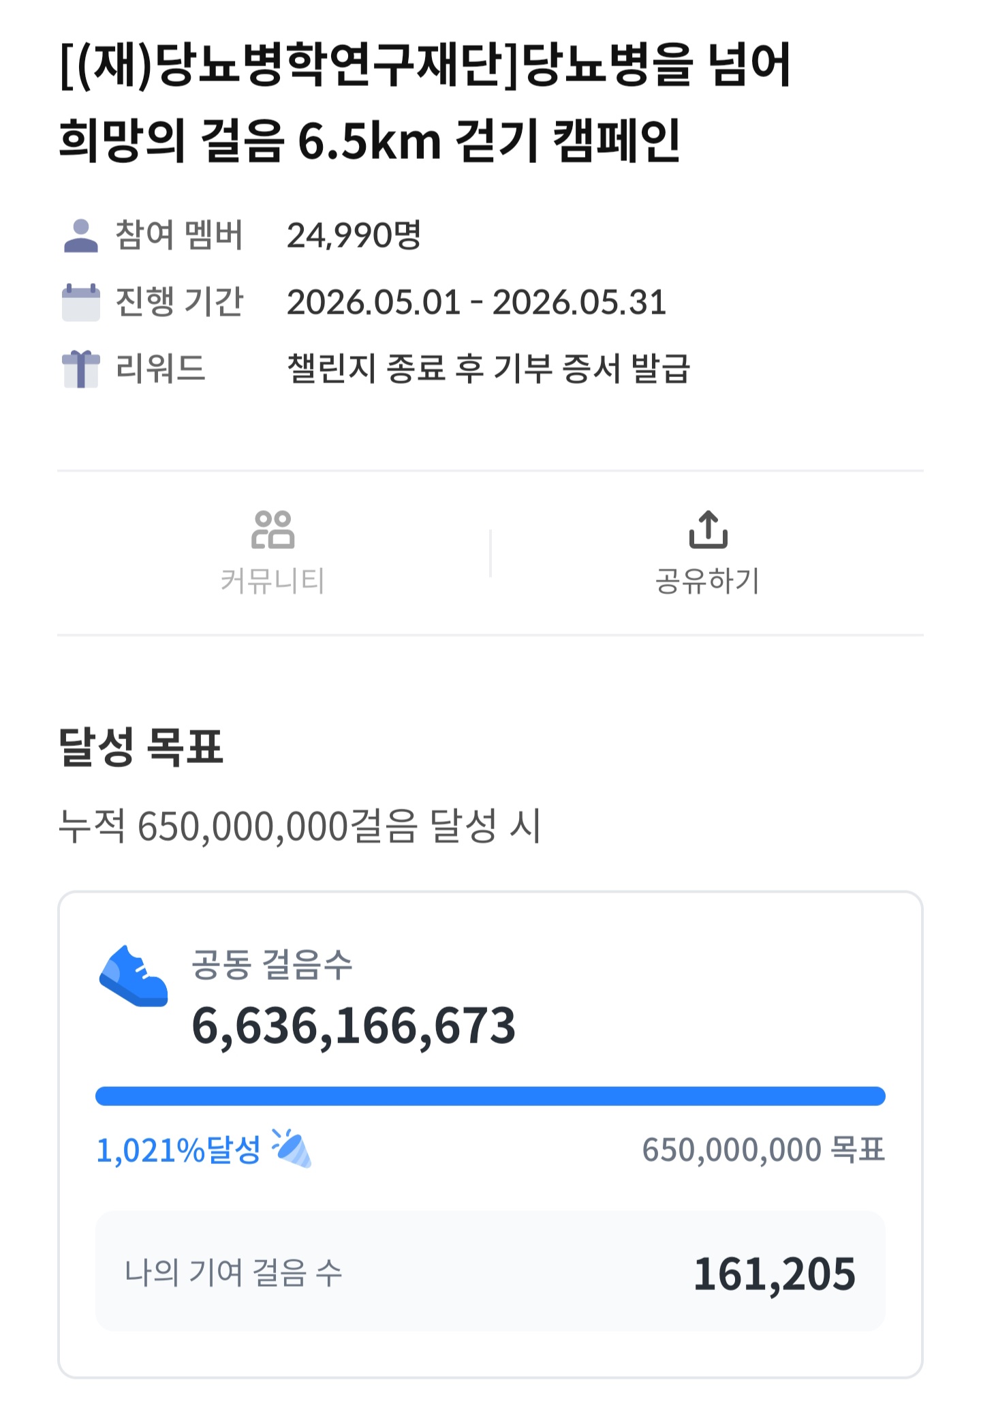Tap the 리워드 gift box icon
Image resolution: width=981 pixels, height=1408 pixels.
[x=81, y=369]
